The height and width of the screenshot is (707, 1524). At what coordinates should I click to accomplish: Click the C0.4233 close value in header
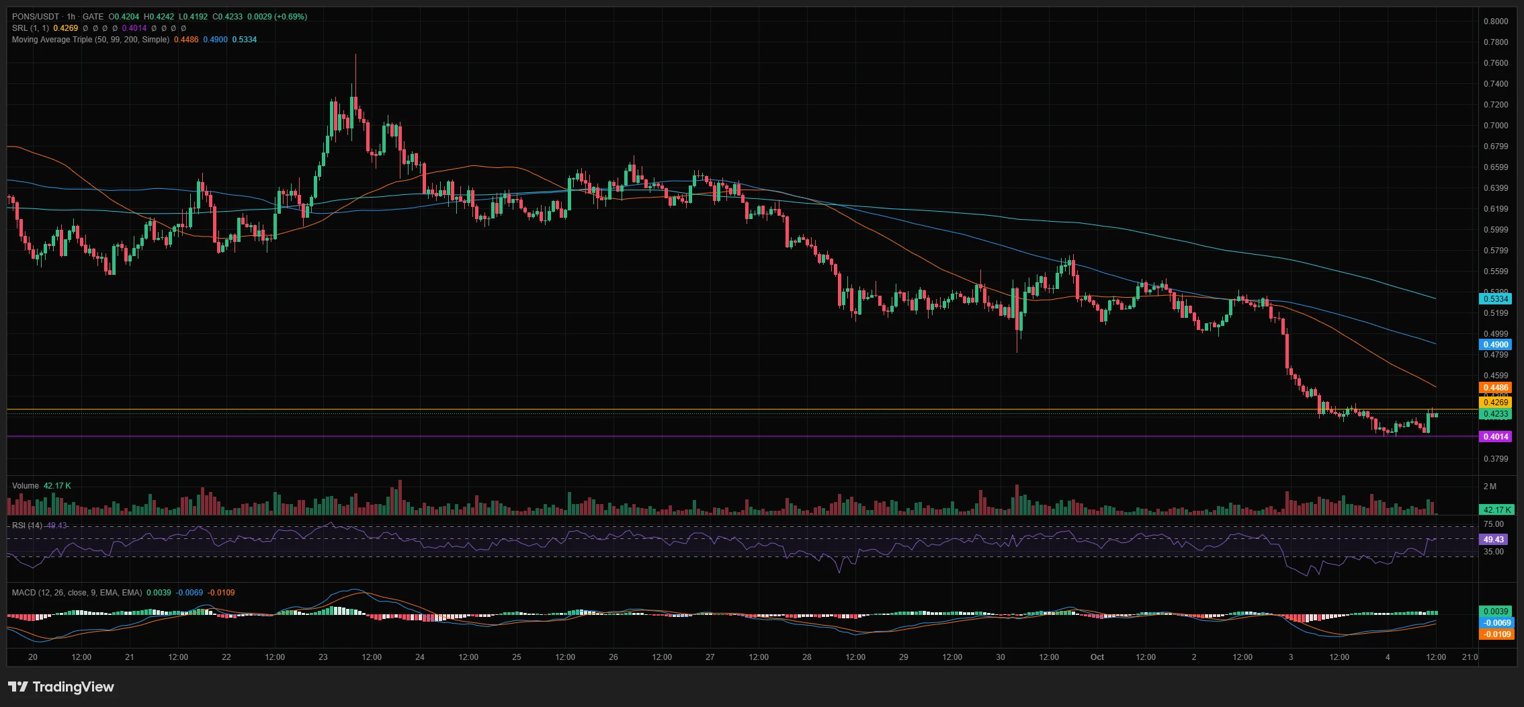228,17
